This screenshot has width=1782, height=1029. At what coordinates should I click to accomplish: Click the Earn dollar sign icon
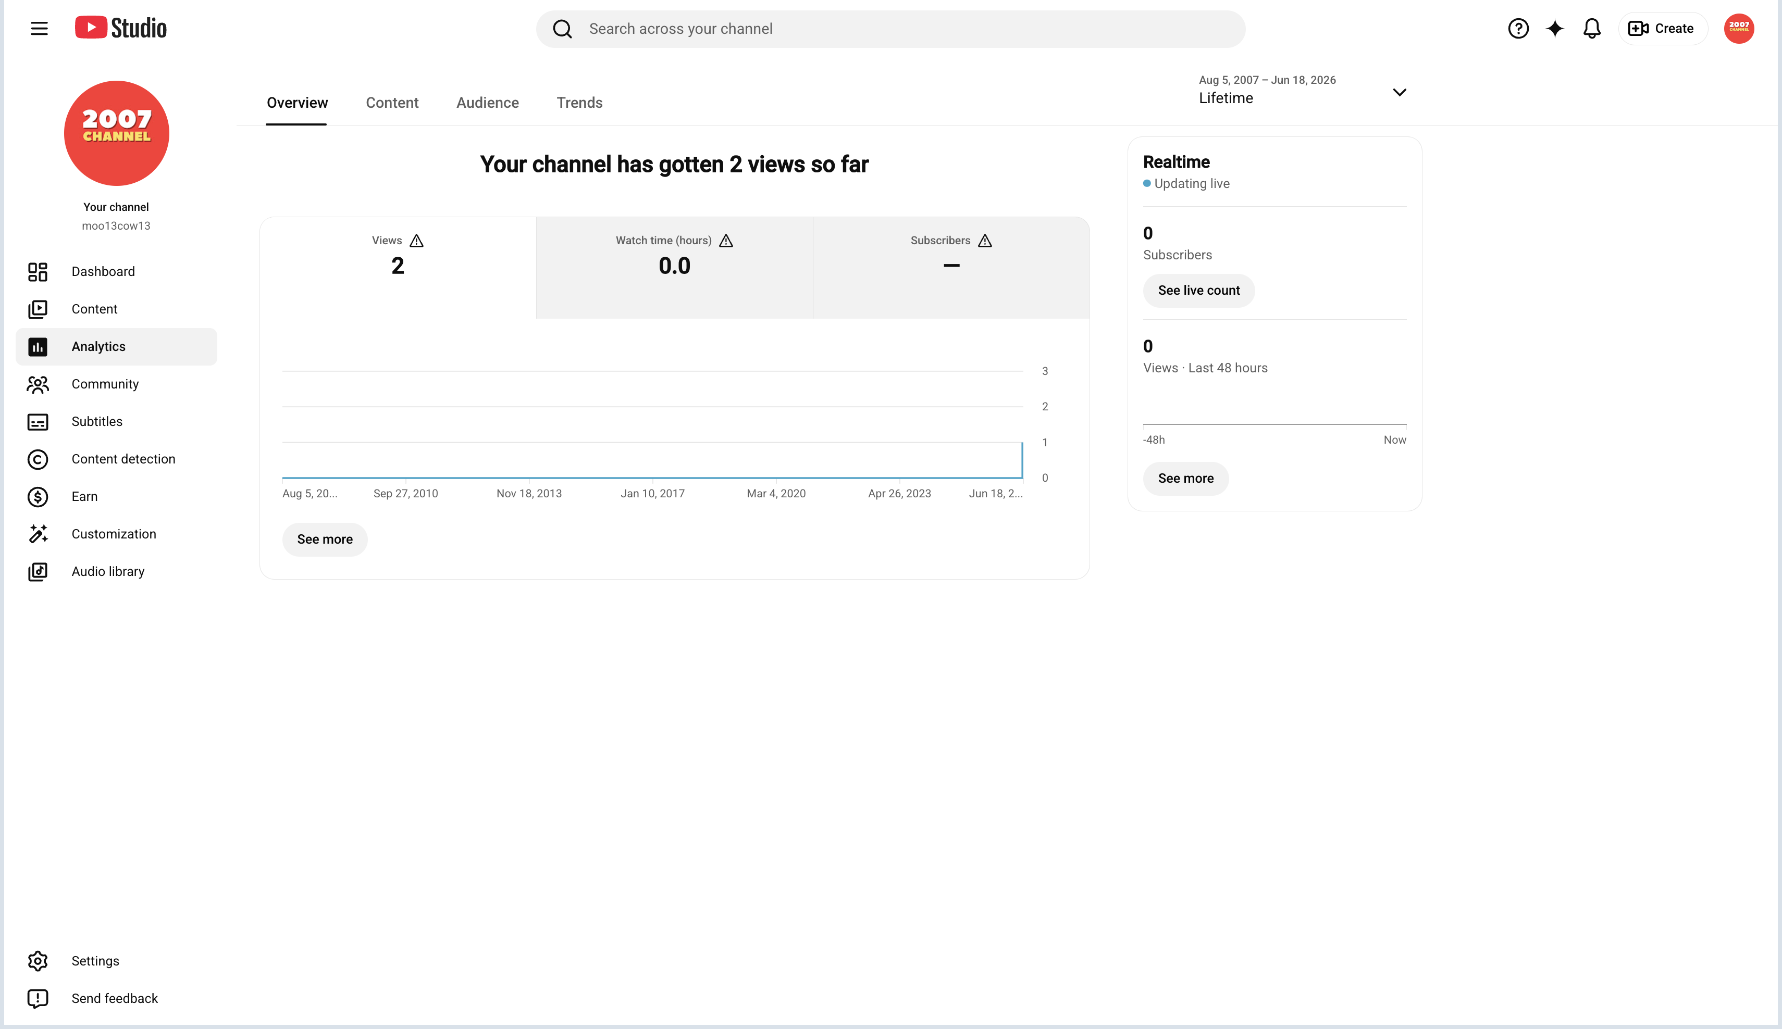click(x=38, y=497)
